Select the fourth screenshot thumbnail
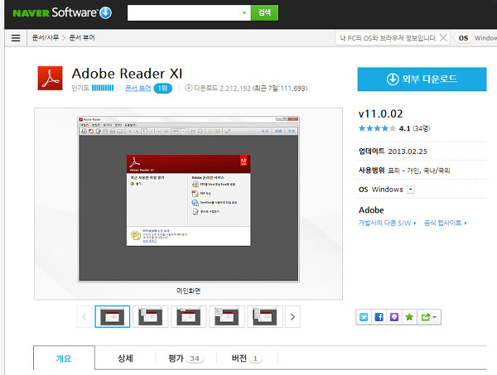The image size is (497, 375). 227,317
